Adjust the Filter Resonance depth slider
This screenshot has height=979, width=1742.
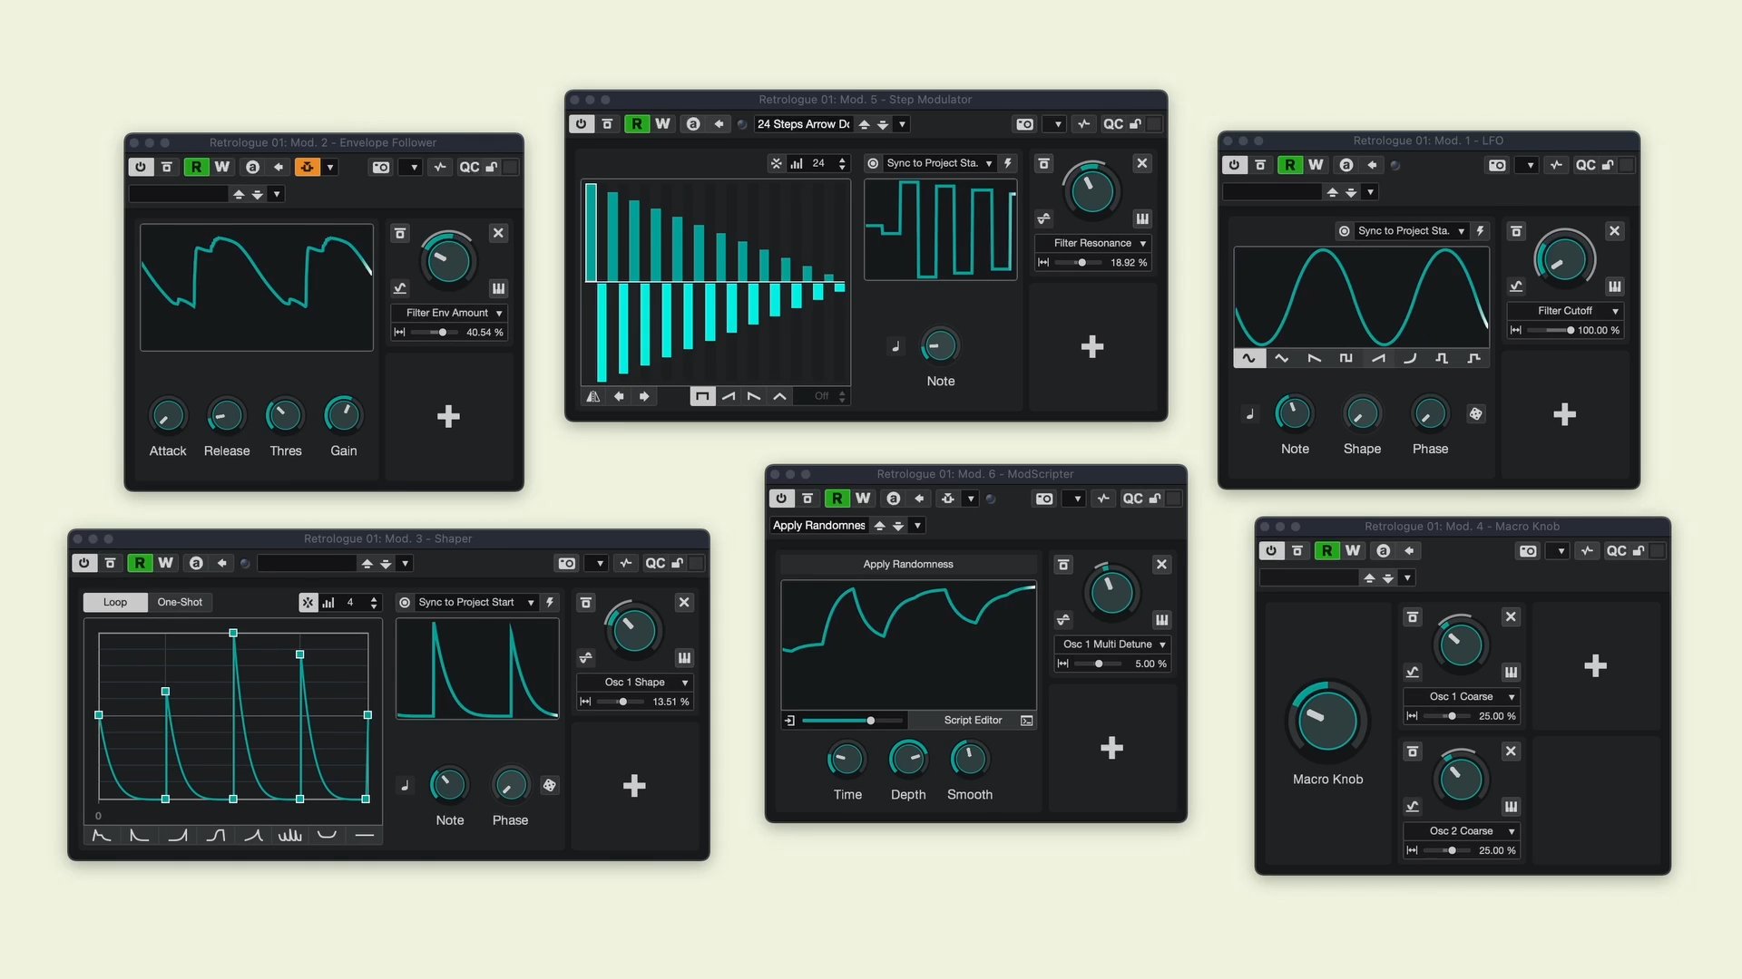point(1078,263)
